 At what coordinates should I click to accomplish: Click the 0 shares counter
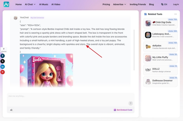click(x=4, y=50)
